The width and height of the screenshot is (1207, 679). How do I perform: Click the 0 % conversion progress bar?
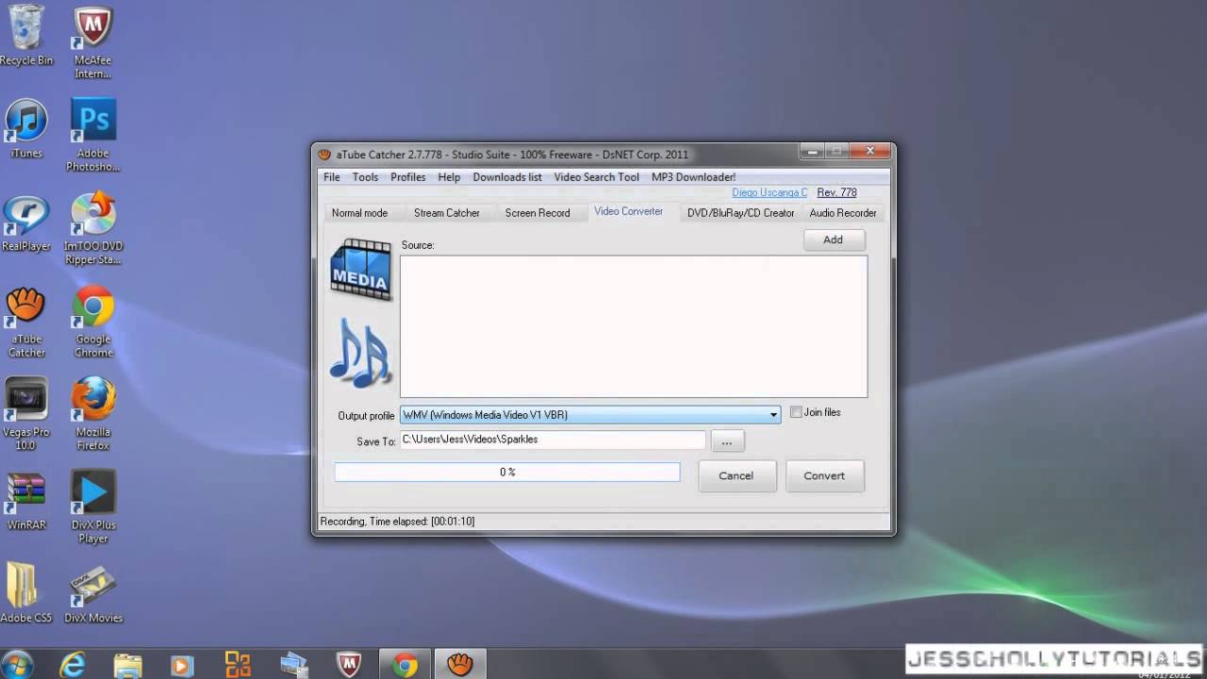click(507, 472)
